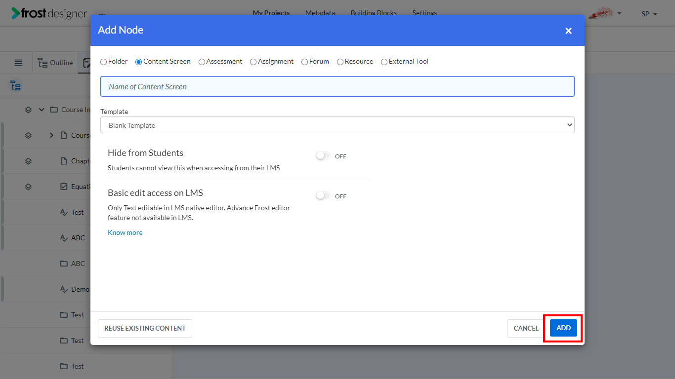Image resolution: width=675 pixels, height=379 pixels.
Task: Click checkbox-style icon of Equati row
Action: click(x=63, y=187)
